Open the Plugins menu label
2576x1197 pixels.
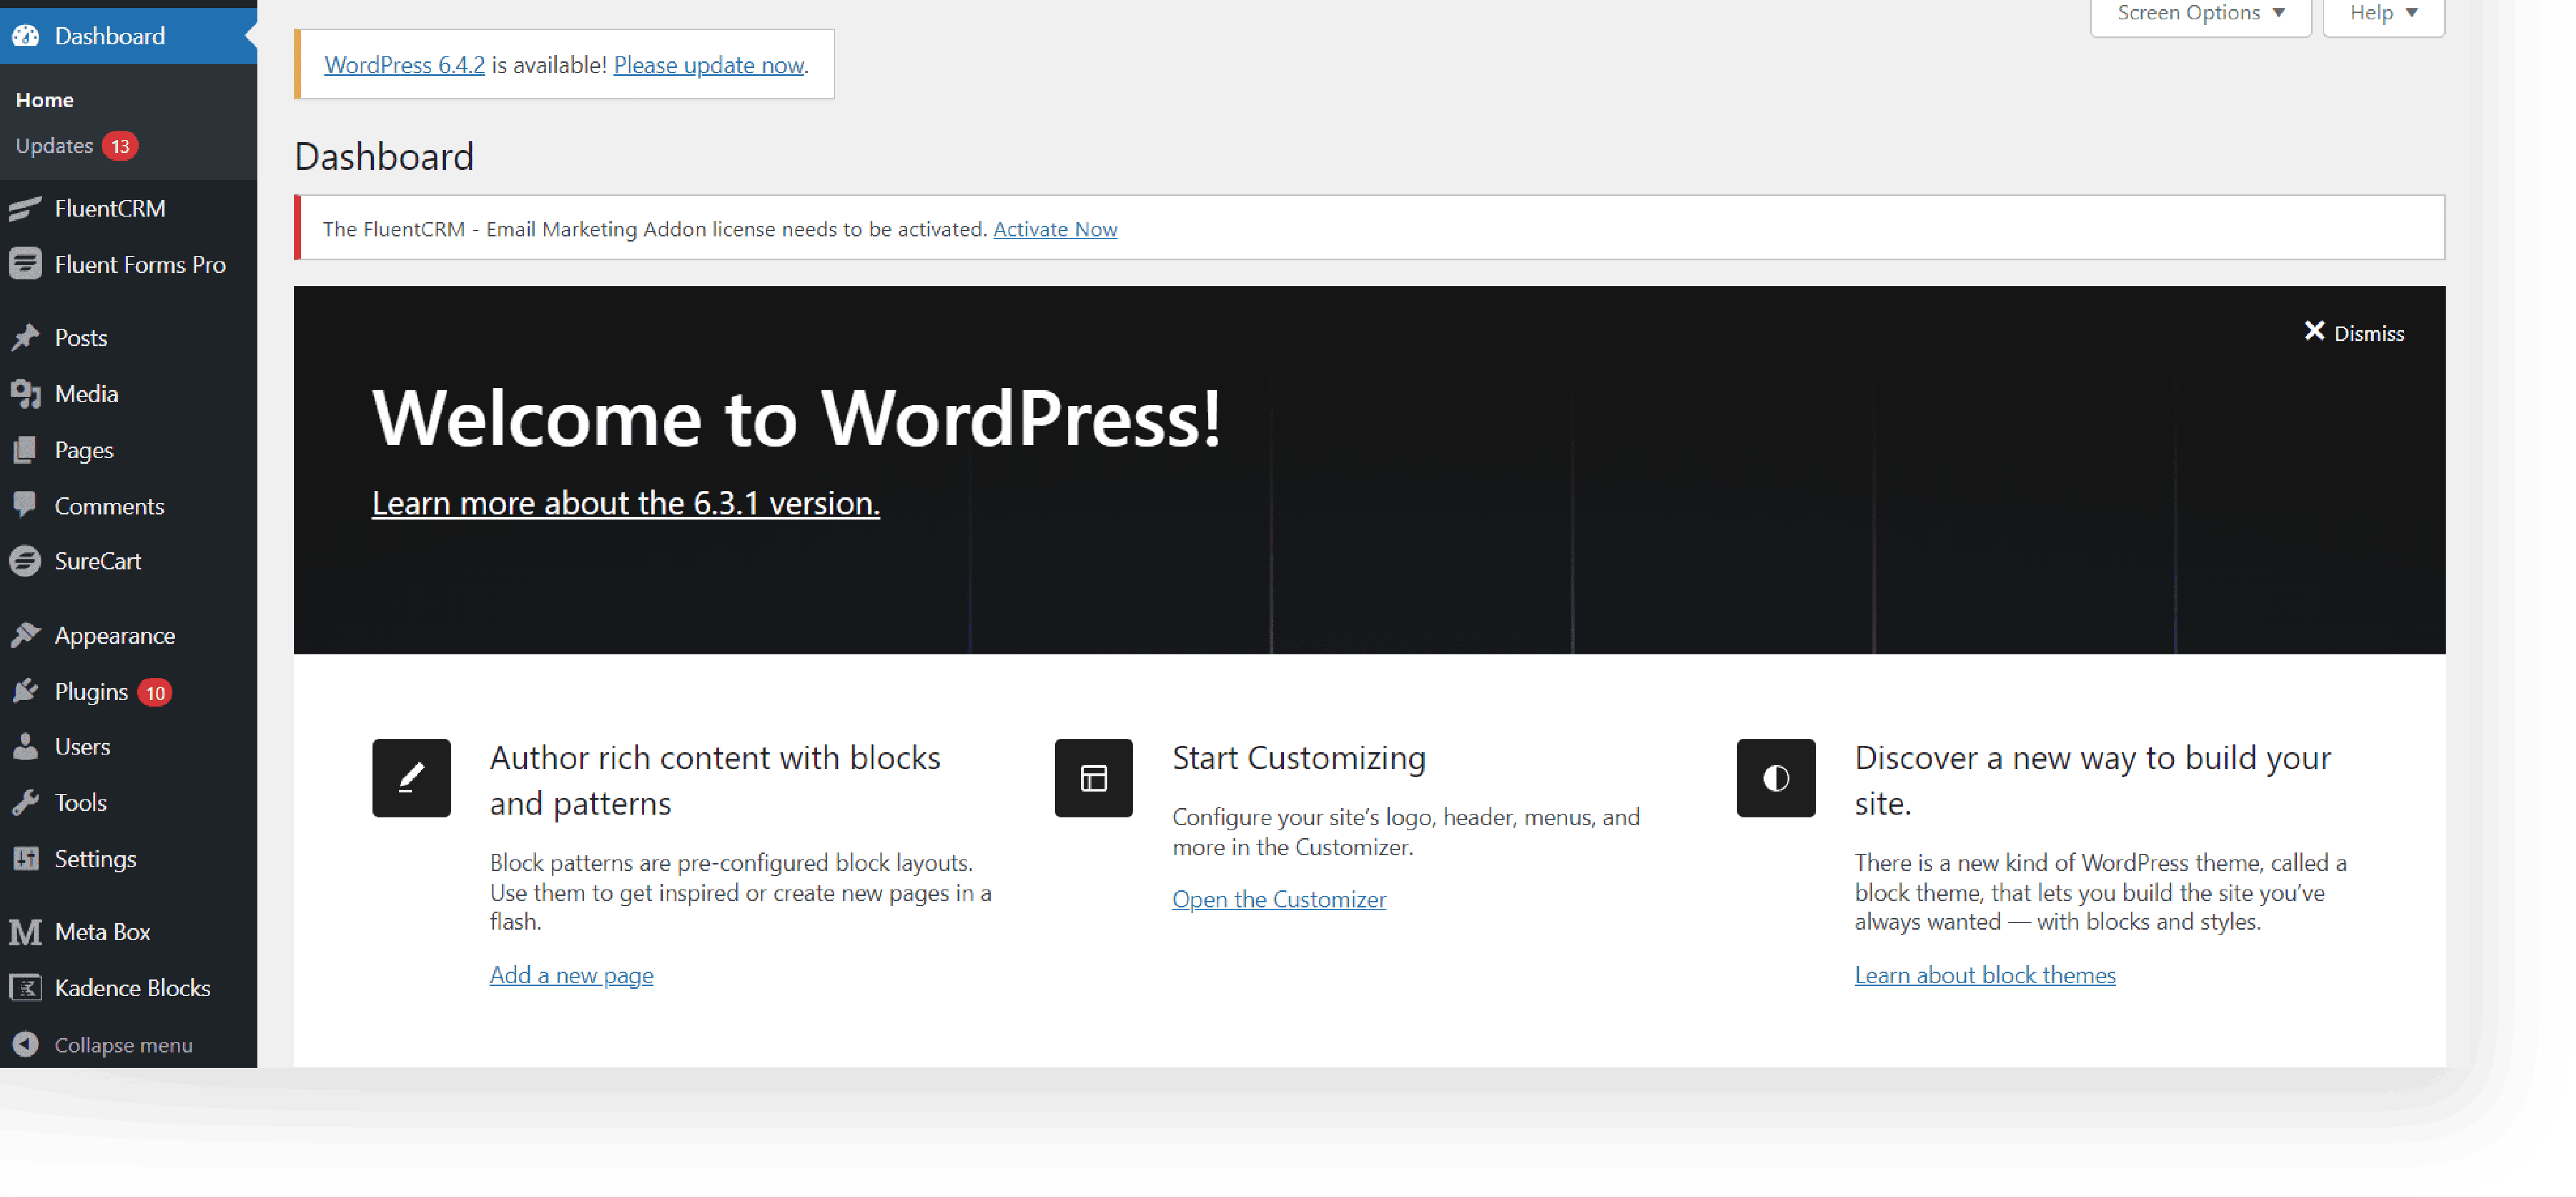(91, 692)
